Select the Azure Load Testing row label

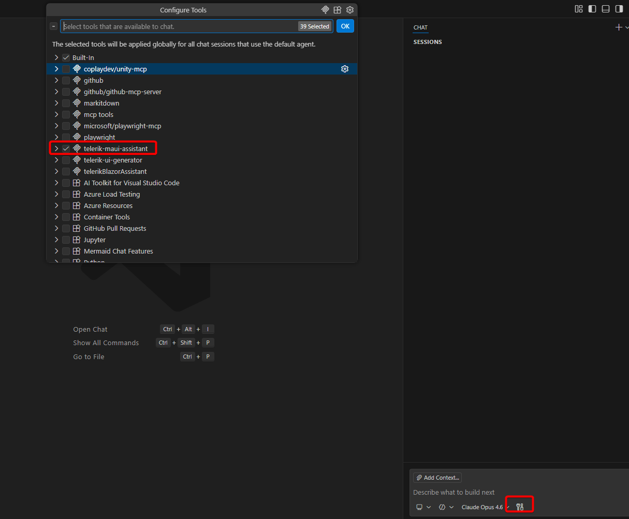tap(112, 194)
